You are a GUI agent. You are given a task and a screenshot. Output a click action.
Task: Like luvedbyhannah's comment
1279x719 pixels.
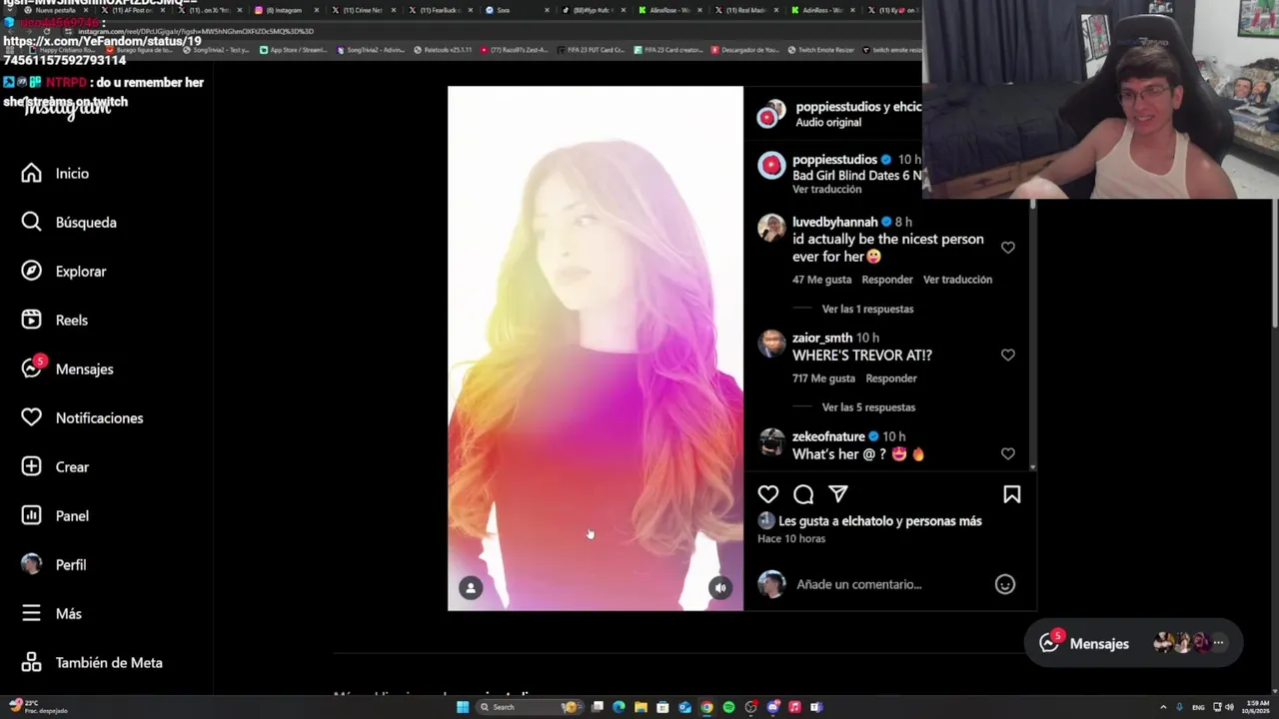1008,248
